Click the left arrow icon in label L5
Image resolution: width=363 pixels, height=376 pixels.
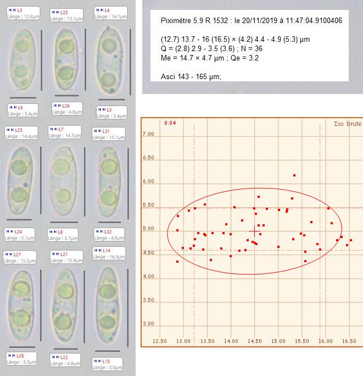(x=100, y=109)
